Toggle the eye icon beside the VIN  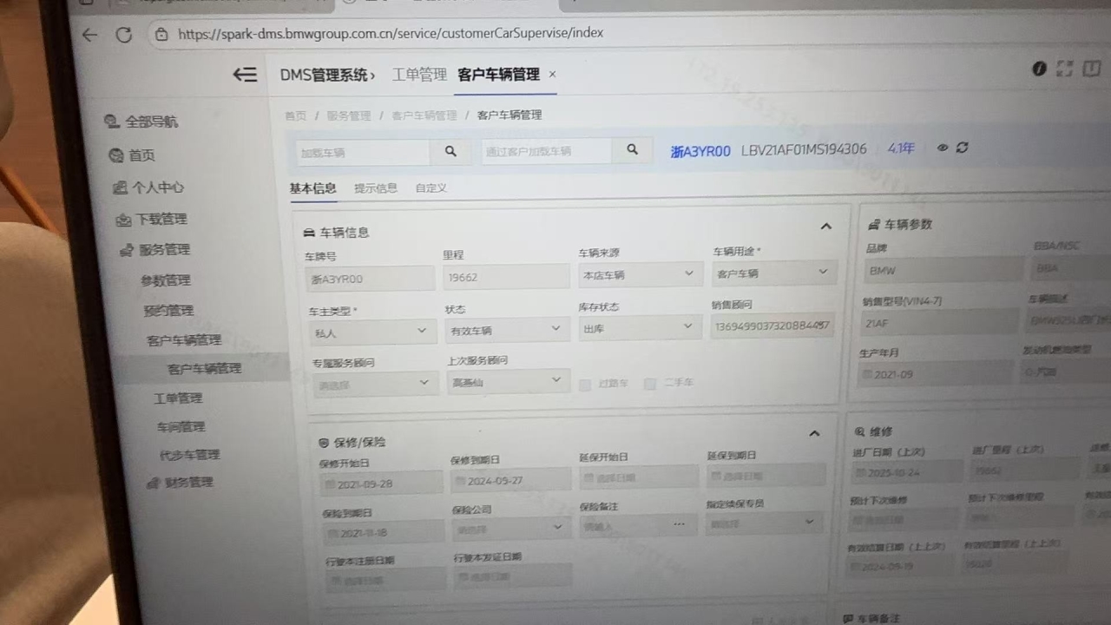[943, 148]
